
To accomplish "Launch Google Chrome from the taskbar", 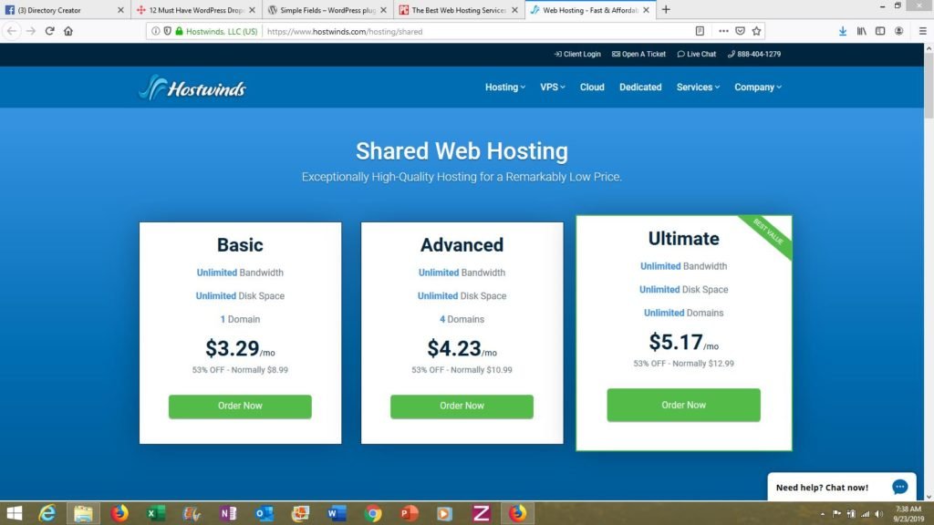I will click(373, 513).
